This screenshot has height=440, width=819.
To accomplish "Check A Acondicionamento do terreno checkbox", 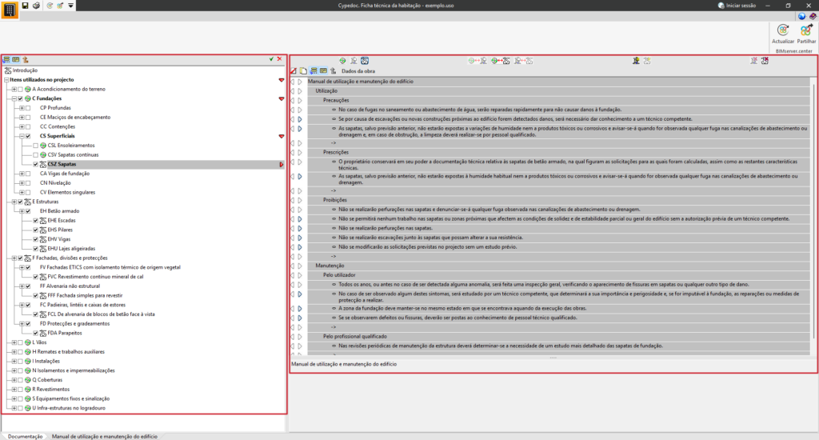I will click(20, 90).
